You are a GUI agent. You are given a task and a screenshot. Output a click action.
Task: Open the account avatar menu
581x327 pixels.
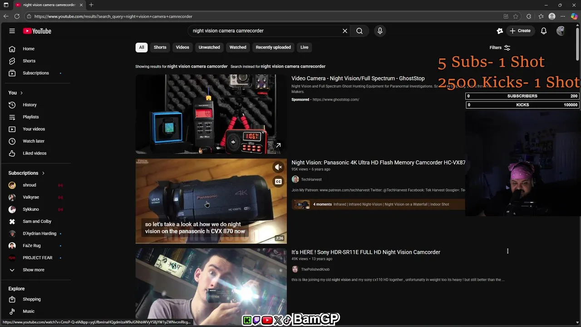click(561, 31)
